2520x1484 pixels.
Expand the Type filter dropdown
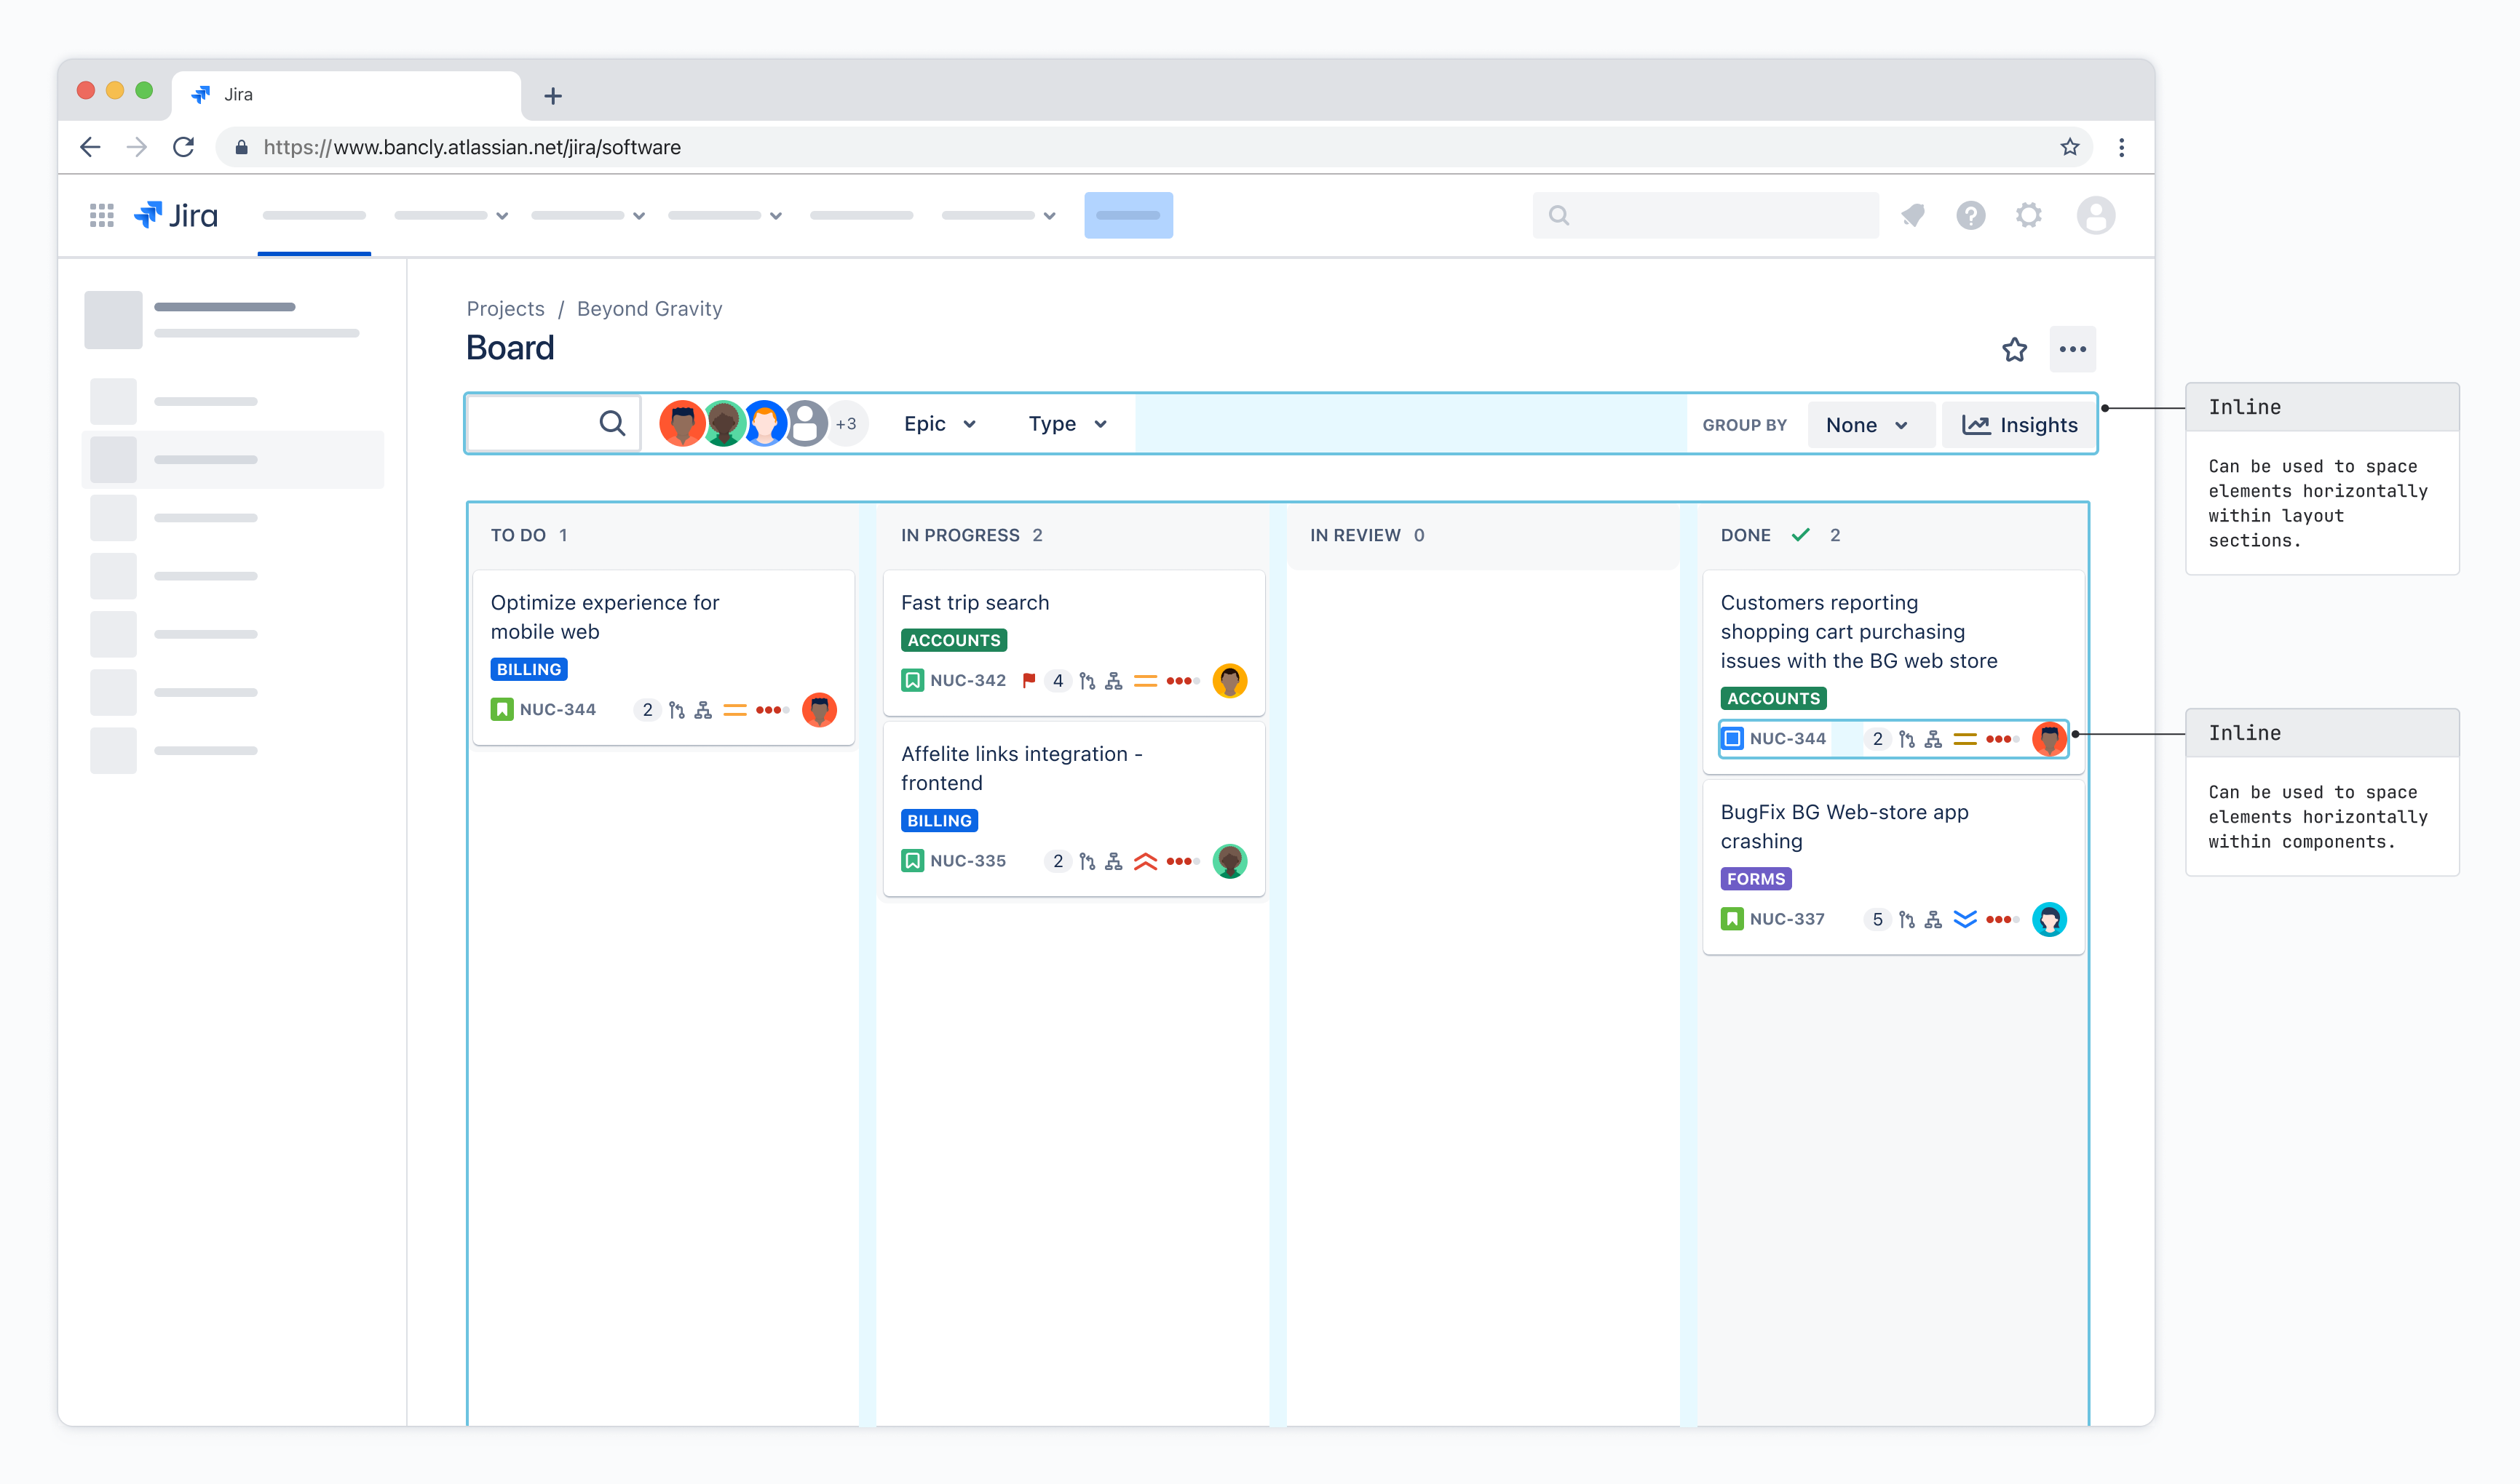click(1064, 423)
